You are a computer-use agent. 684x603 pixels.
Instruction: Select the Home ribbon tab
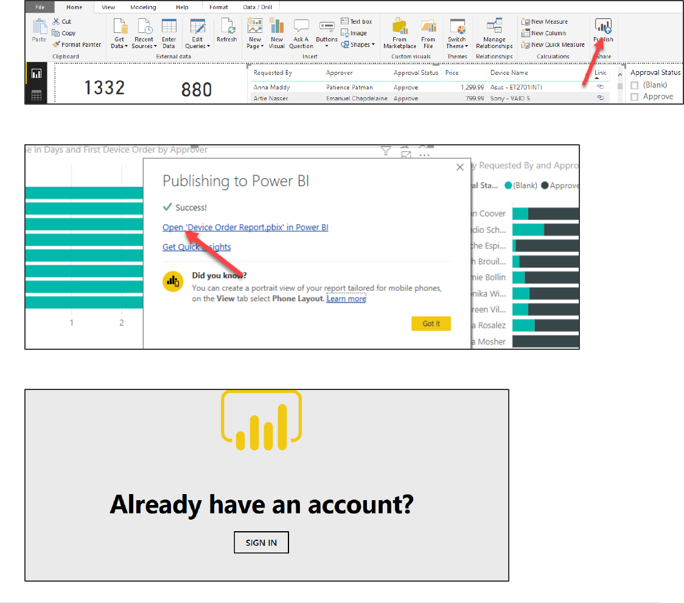(x=74, y=7)
